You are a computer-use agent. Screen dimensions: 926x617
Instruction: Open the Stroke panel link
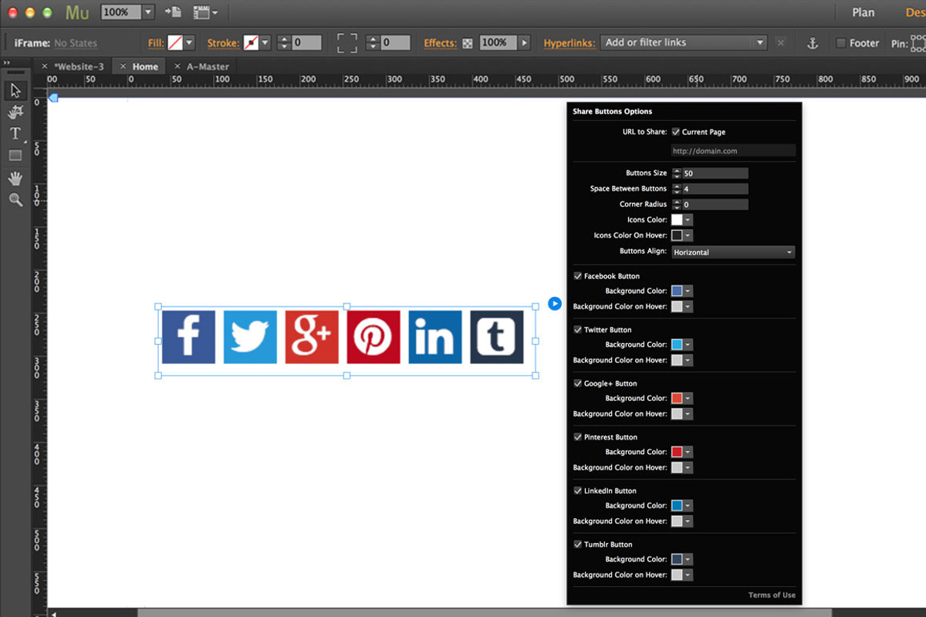pos(223,43)
